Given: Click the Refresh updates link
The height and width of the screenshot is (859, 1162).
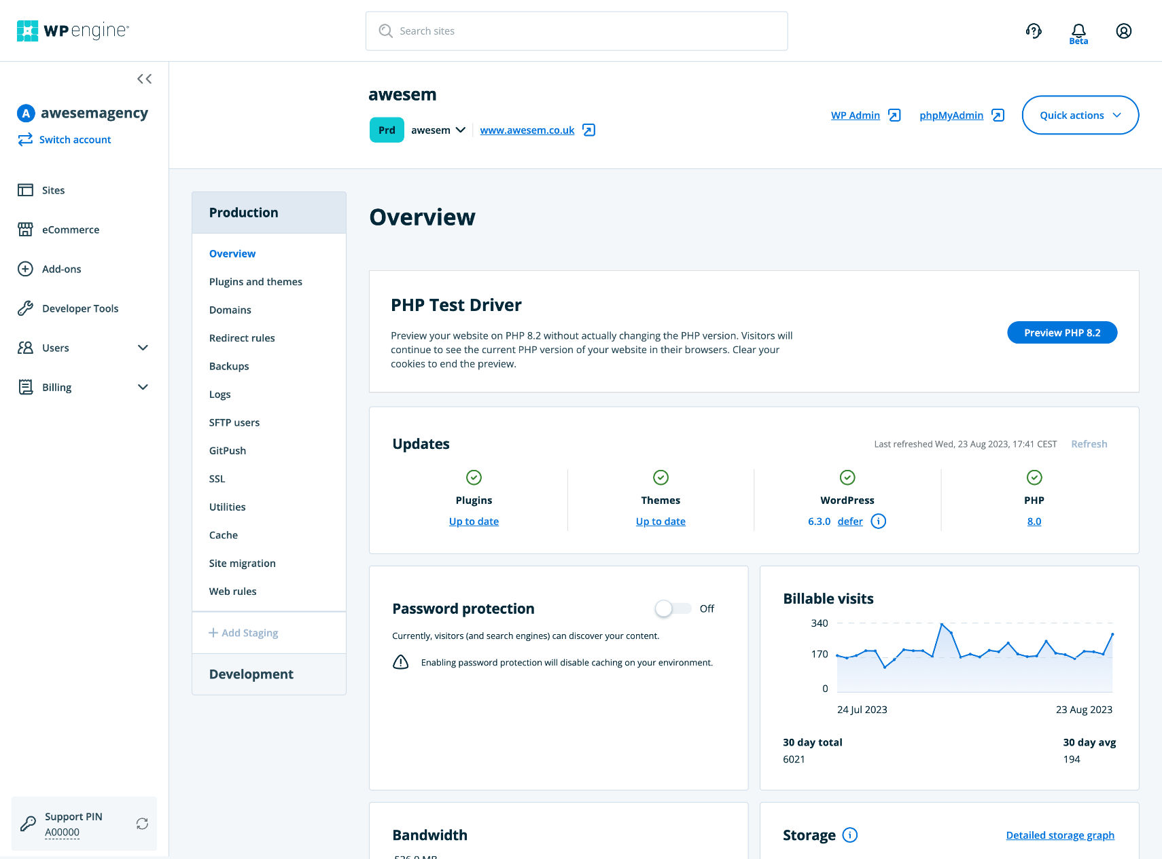Looking at the screenshot, I should point(1089,444).
